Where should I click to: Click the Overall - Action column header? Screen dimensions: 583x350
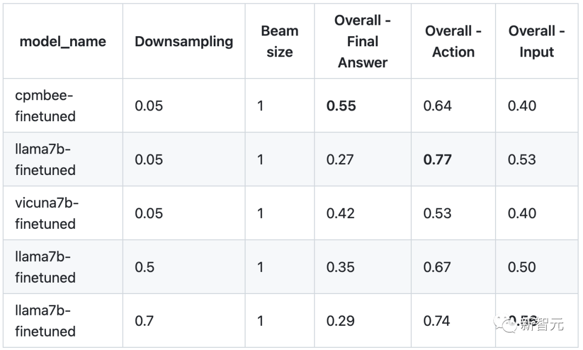click(453, 41)
